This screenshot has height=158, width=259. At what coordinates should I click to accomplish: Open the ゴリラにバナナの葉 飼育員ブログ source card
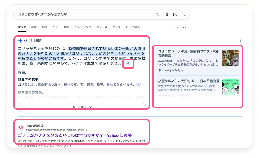pyautogui.click(x=189, y=54)
